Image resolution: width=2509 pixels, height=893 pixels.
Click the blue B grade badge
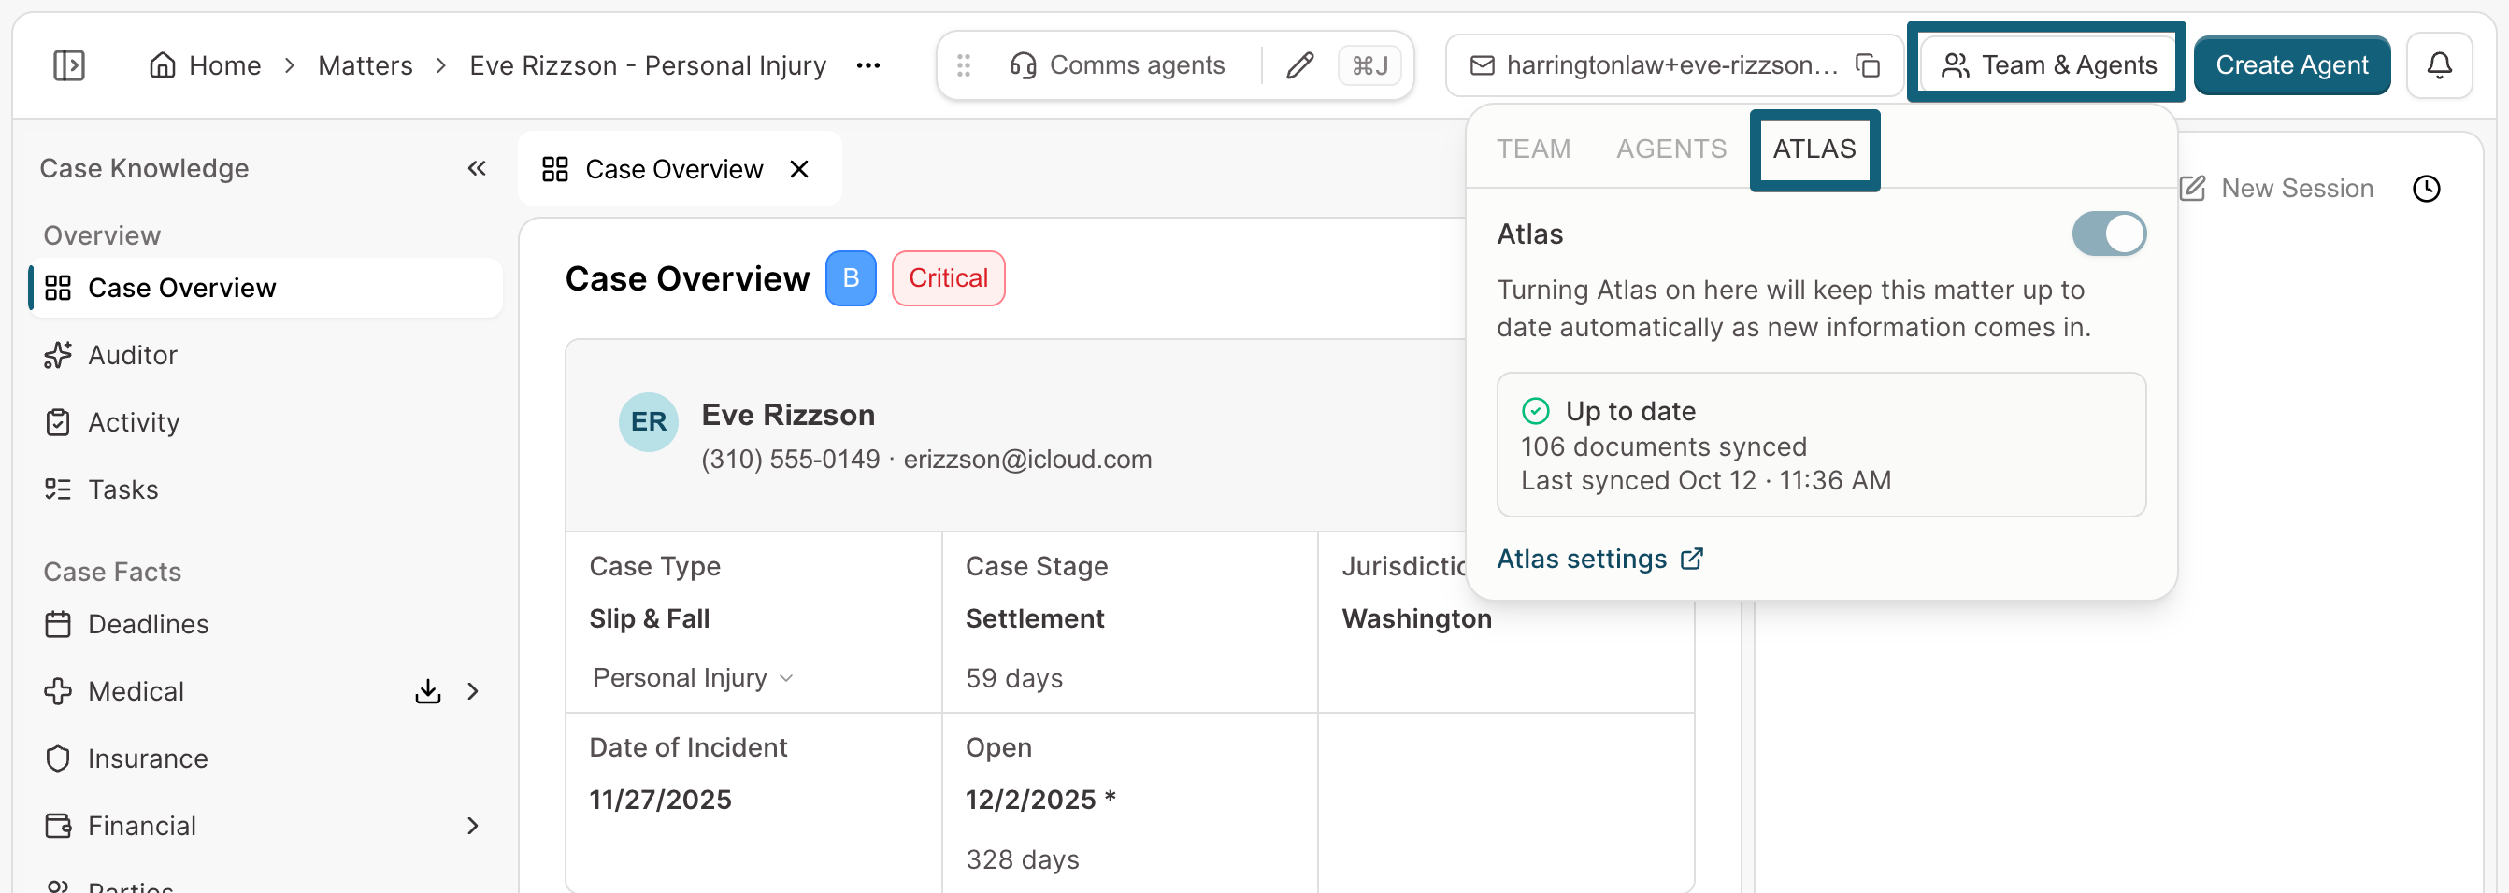pos(851,278)
